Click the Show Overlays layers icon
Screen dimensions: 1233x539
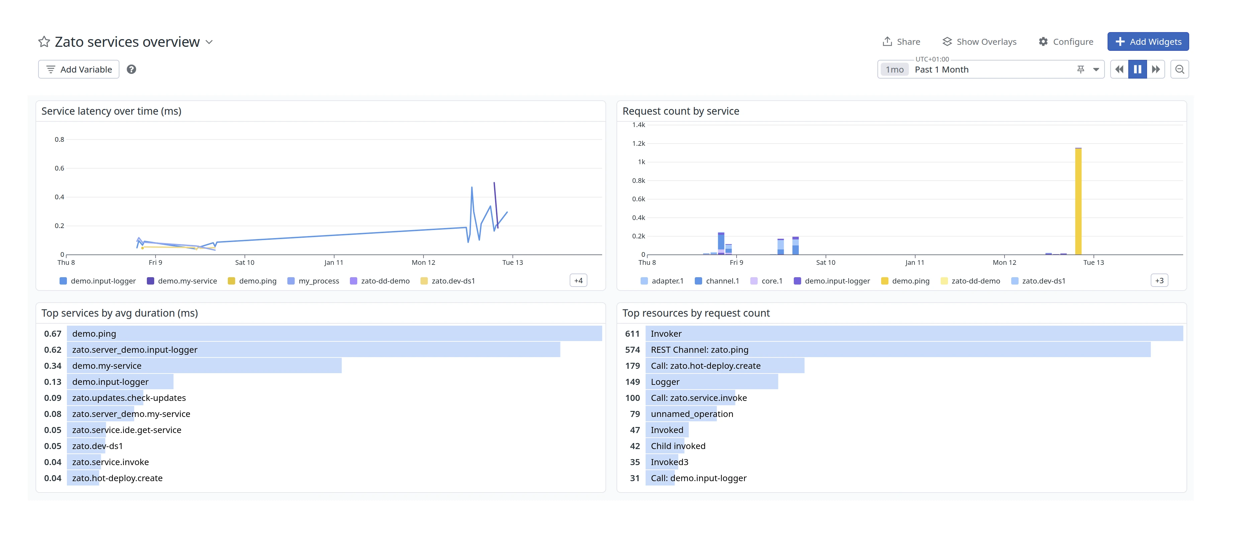click(947, 41)
